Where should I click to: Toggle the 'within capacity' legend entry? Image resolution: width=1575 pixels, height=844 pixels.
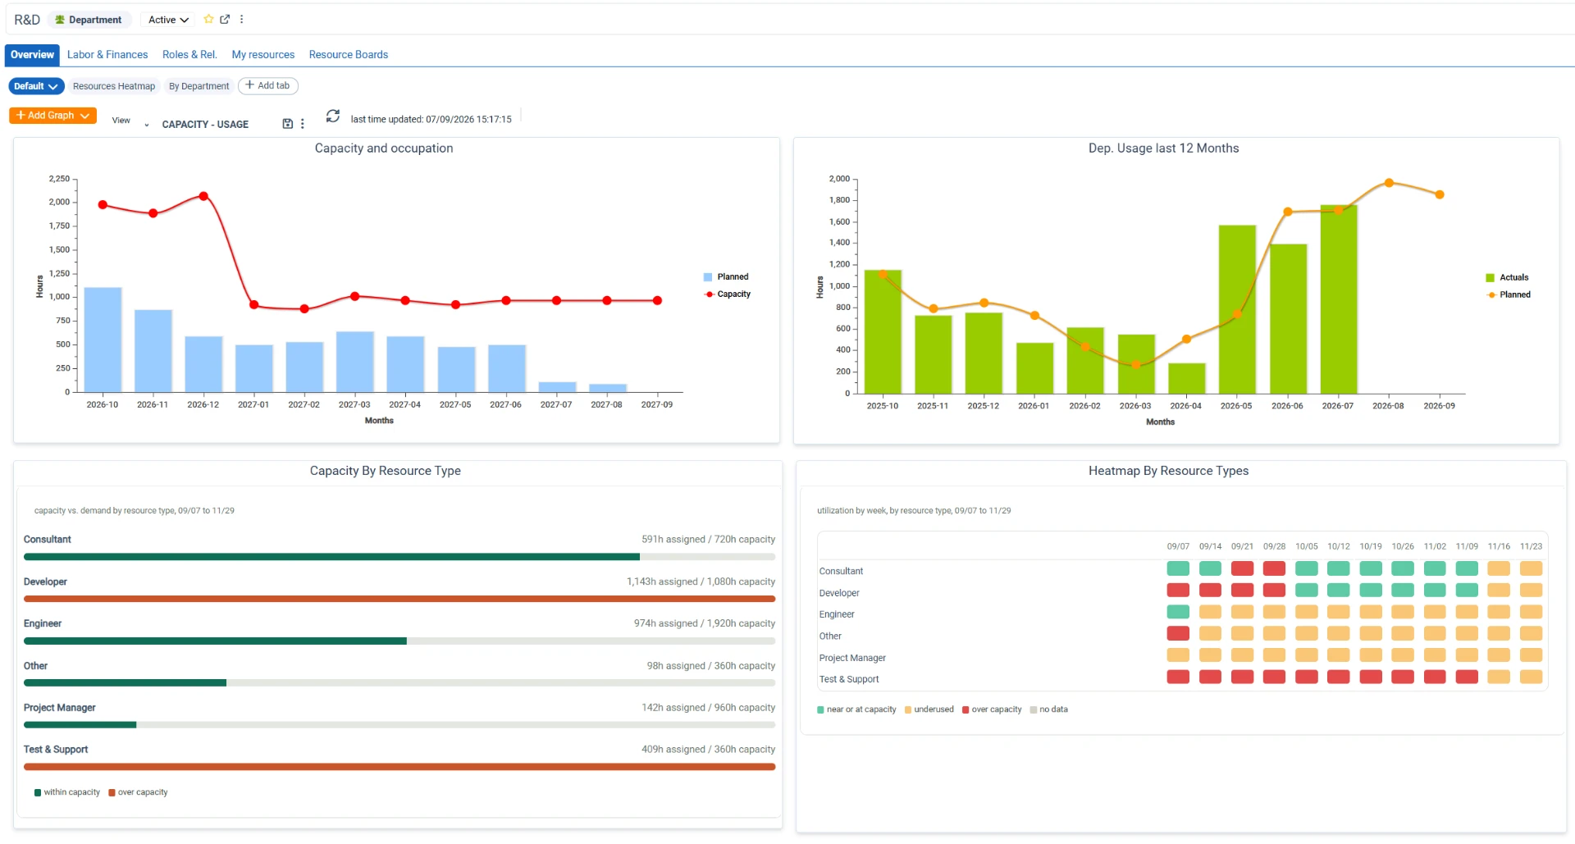pyautogui.click(x=67, y=793)
